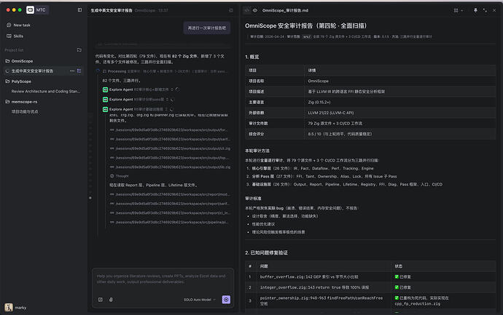Open the src/output/cli.zig file link
503x315 pixels.
(x=170, y=149)
